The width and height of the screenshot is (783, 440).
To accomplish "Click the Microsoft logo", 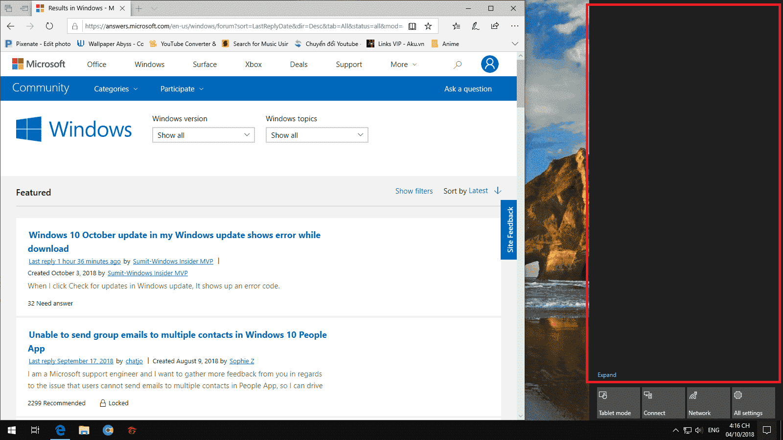I will [x=39, y=64].
